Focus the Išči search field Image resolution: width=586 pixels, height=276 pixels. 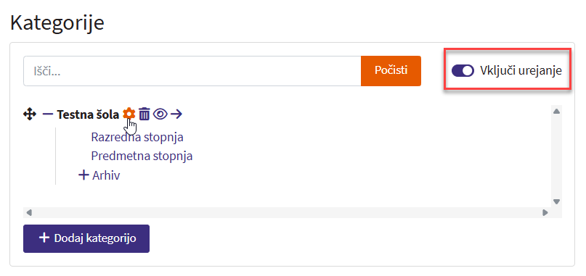[x=192, y=71]
